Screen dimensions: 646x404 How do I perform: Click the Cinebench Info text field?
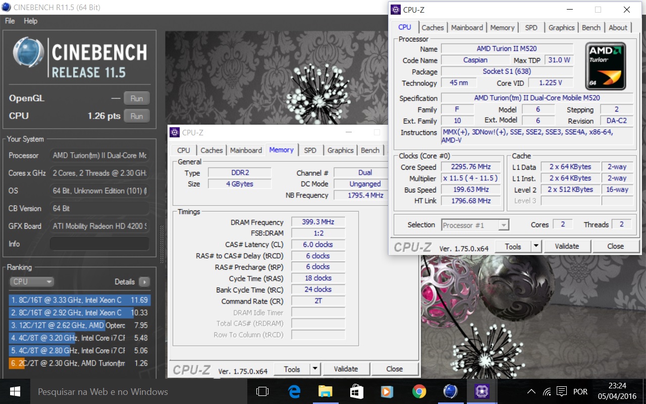point(99,244)
